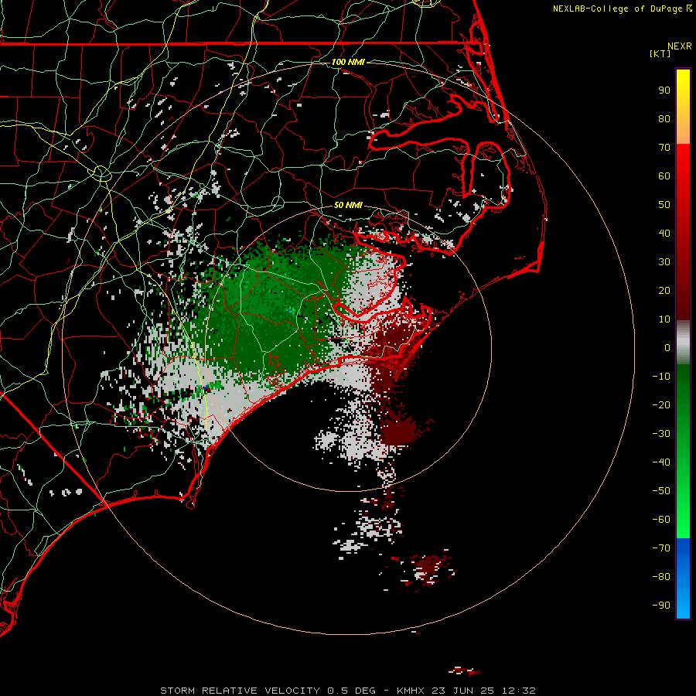Click the NEXR label above the color scale

(680, 46)
